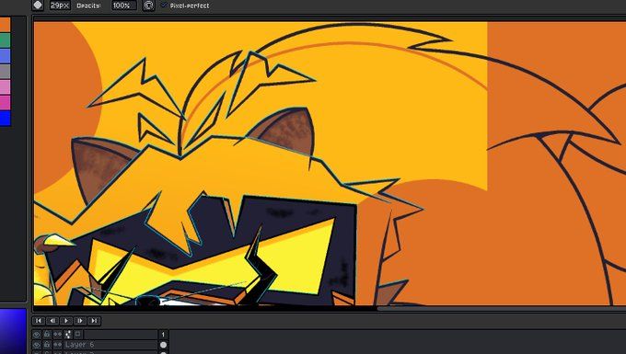Image resolution: width=626 pixels, height=354 pixels.
Task: Select the gray palette swatch
Action: [x=5, y=72]
